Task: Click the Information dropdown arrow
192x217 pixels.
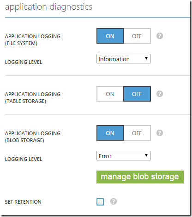Action: [x=146, y=58]
